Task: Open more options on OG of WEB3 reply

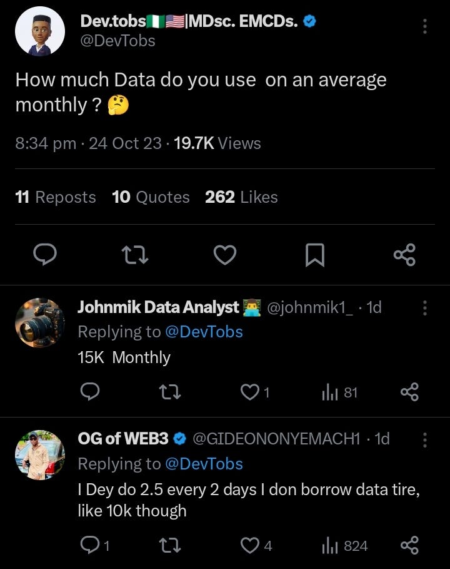Action: click(x=425, y=439)
